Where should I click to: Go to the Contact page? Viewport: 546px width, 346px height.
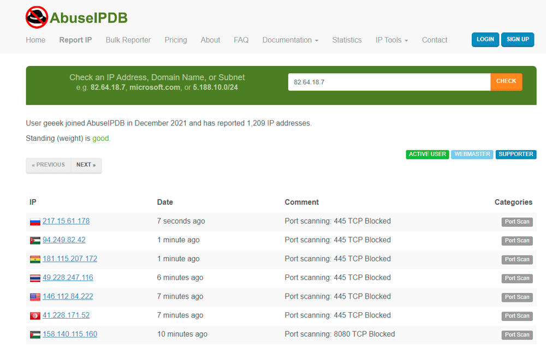pyautogui.click(x=435, y=40)
